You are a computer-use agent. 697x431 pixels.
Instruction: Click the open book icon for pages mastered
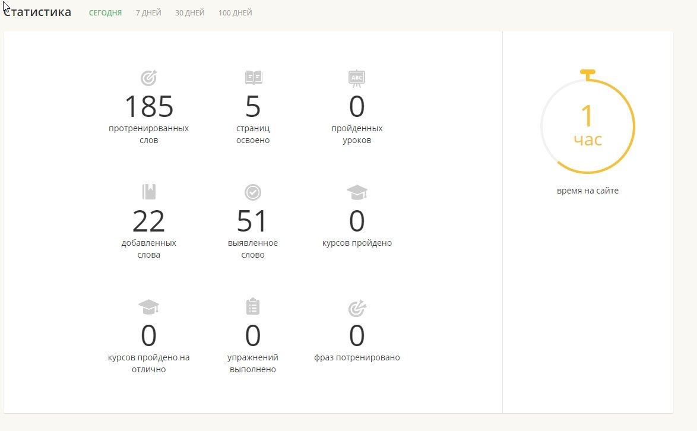[253, 78]
